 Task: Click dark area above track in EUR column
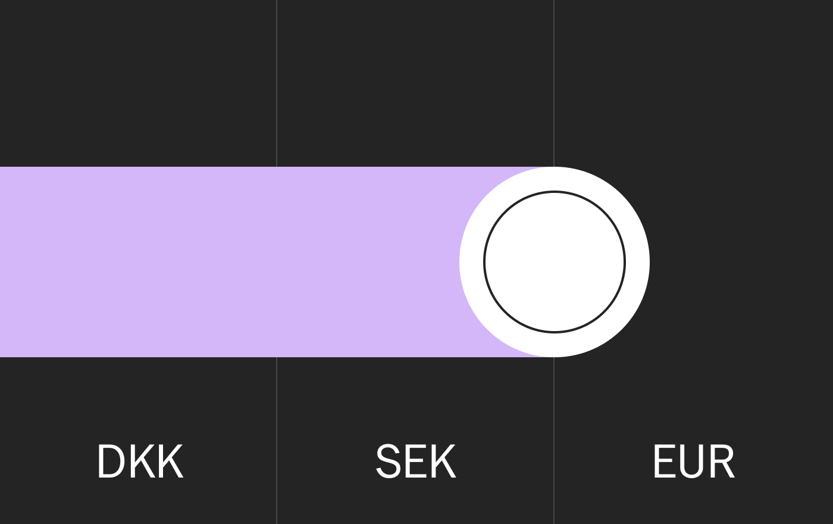tap(694, 83)
